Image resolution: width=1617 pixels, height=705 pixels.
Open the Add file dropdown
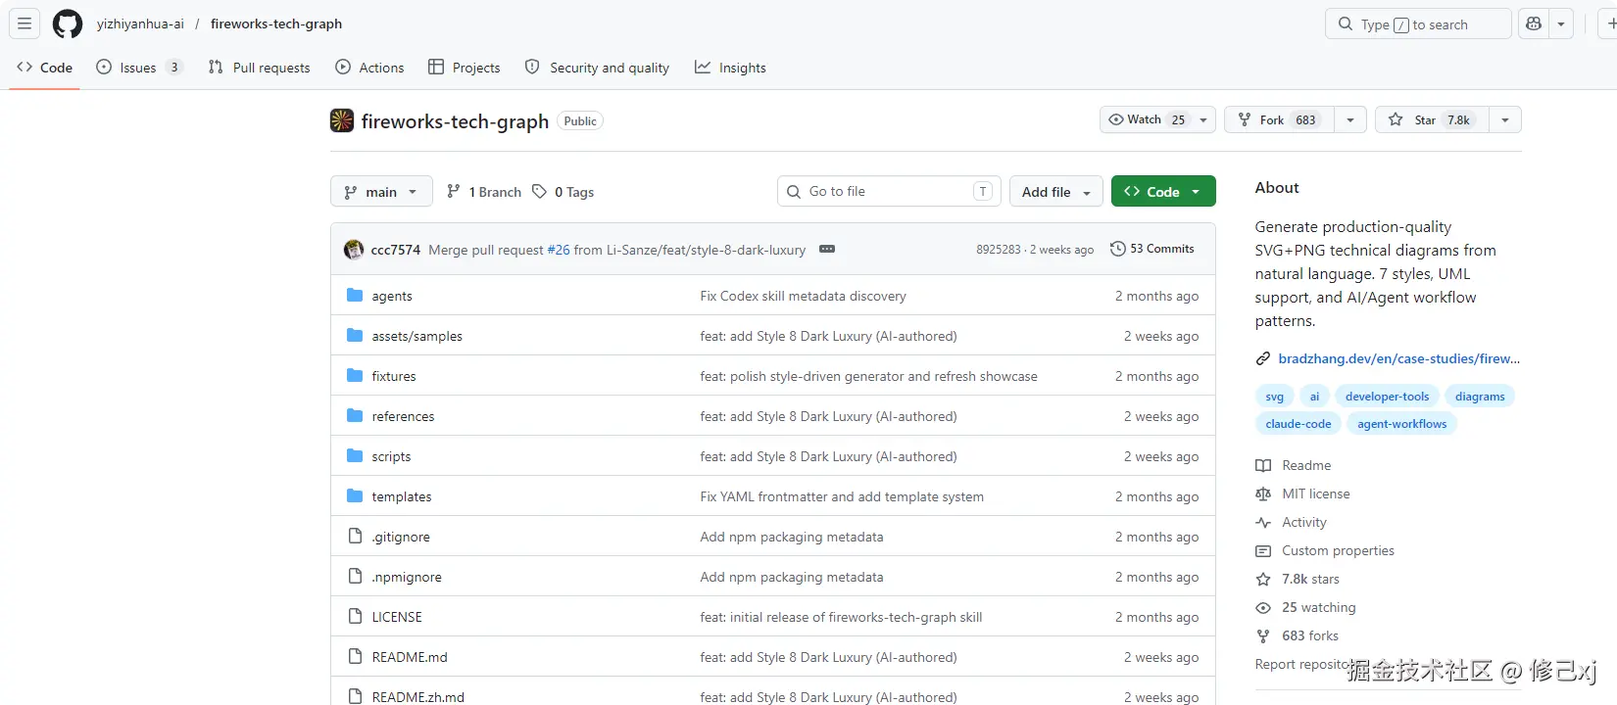pyautogui.click(x=1055, y=192)
